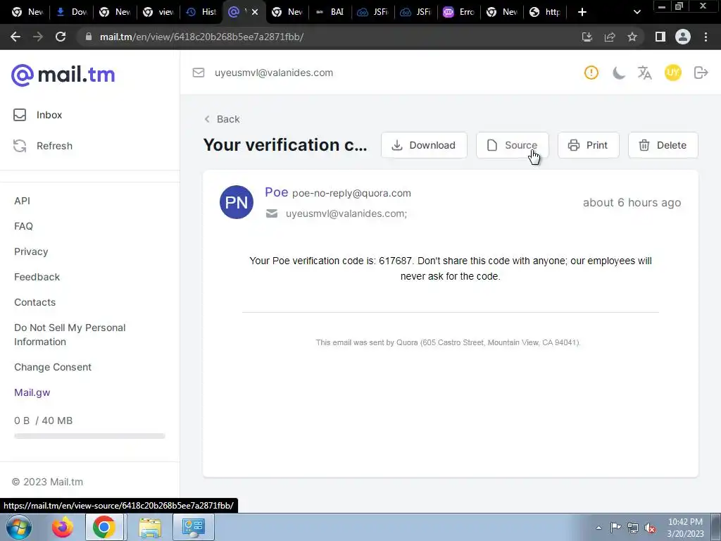Copy address uyeusmvl@valanides.com in header
Screen dimensions: 721x541
coord(274,73)
